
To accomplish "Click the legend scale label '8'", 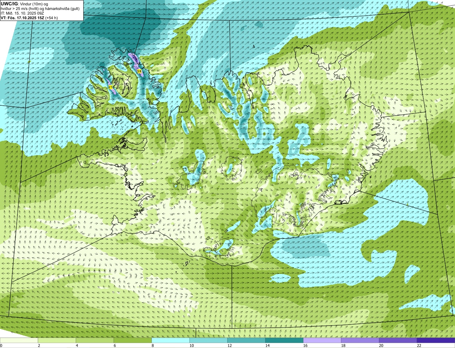I will [152, 346].
